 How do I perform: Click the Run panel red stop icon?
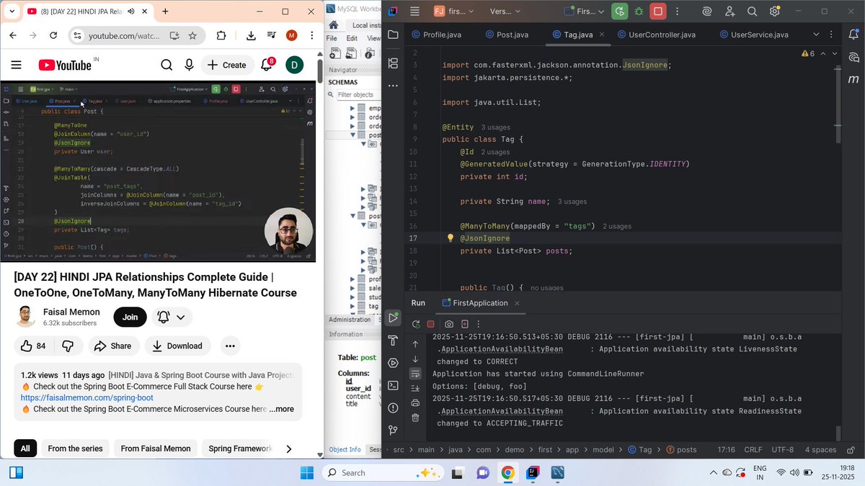[431, 324]
